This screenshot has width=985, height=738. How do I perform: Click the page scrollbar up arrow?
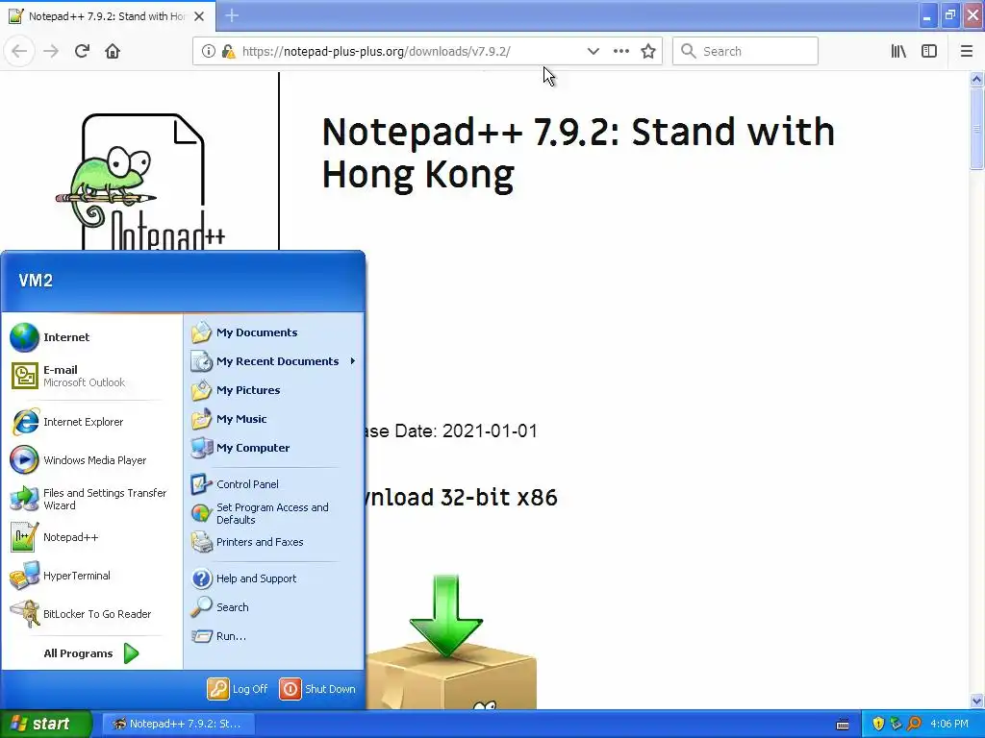pos(976,79)
